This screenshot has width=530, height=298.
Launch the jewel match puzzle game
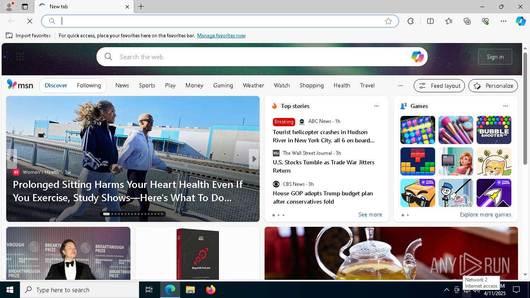pos(417,130)
